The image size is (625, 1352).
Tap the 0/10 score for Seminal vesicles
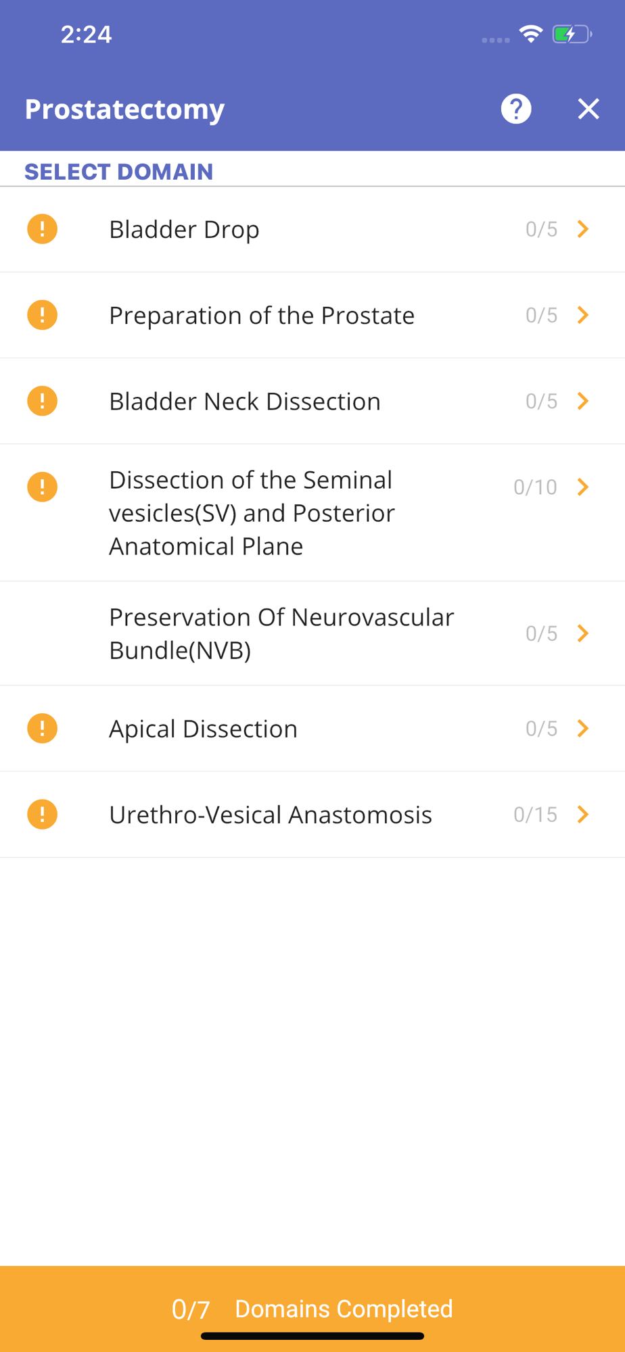(535, 487)
